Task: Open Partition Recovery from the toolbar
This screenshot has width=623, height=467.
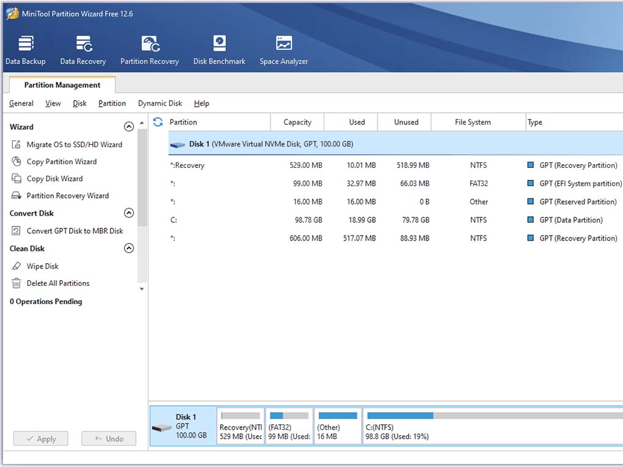Action: 150,45
